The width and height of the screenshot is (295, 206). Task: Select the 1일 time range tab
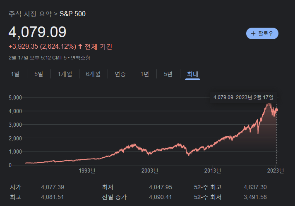(15, 74)
